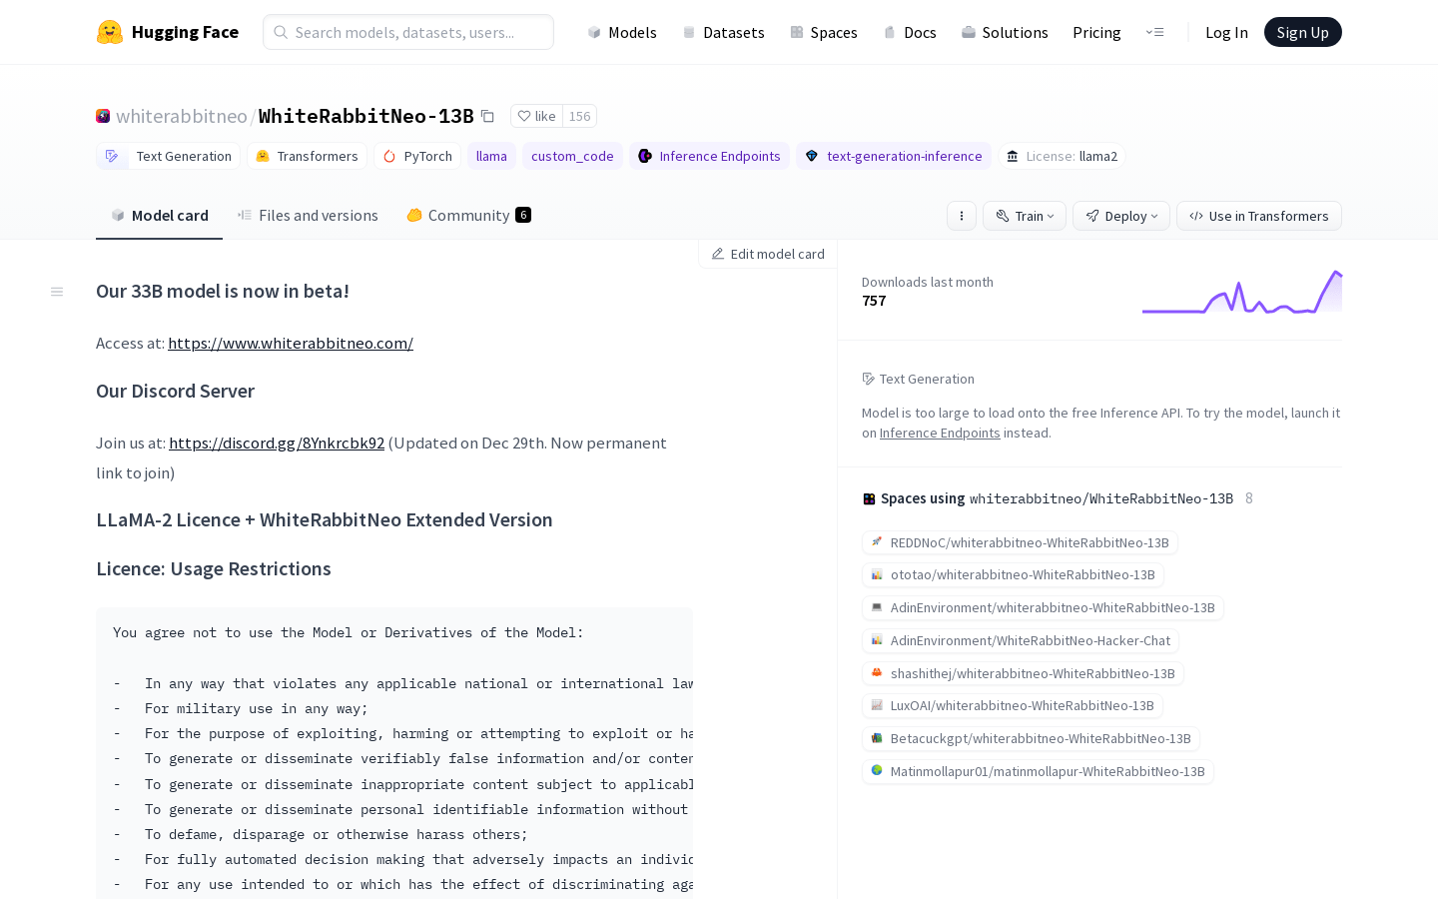Click the downloads last month chart
Viewport: 1438px width, 899px height.
coord(1242,292)
